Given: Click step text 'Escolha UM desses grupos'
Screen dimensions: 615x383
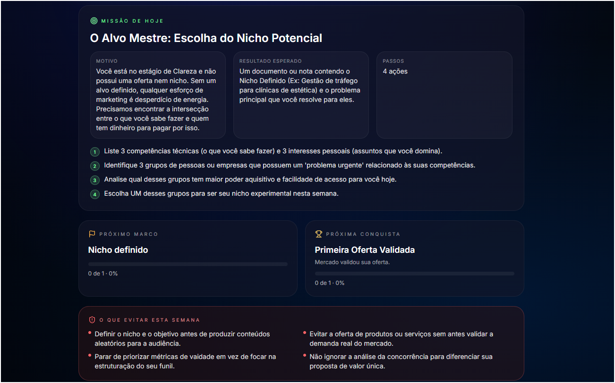Looking at the screenshot, I should pos(222,194).
